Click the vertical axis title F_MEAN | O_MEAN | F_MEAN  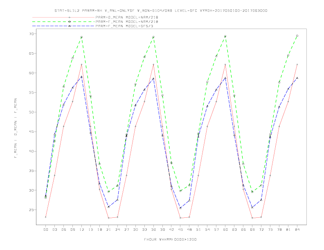(16, 128)
